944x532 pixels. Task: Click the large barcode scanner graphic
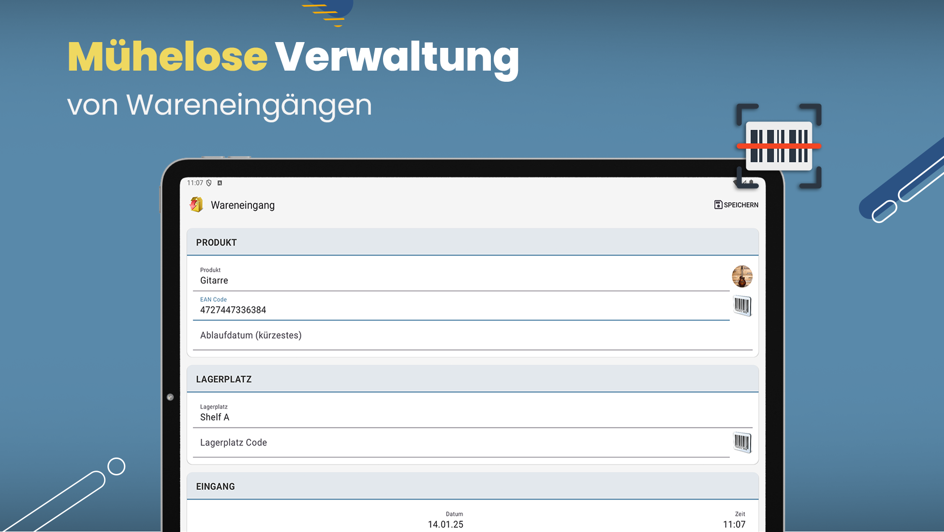tap(779, 146)
